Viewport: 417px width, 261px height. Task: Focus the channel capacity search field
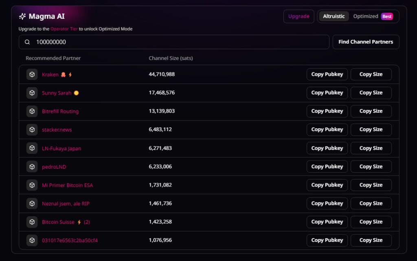174,42
